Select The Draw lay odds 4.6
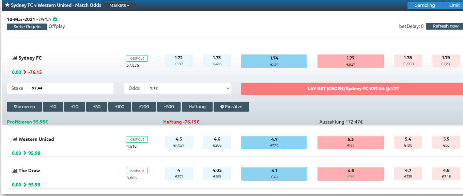The height and width of the screenshot is (196, 463). pyautogui.click(x=351, y=174)
